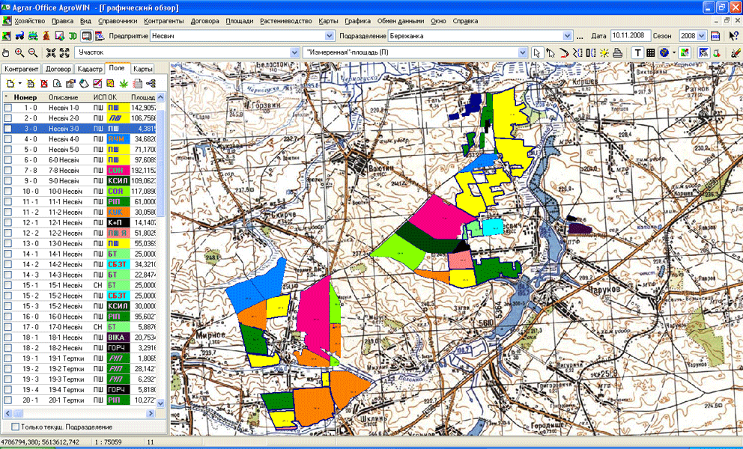Select the arrow pointer selection tool
Viewport: 743px width, 449px height.
click(x=537, y=52)
